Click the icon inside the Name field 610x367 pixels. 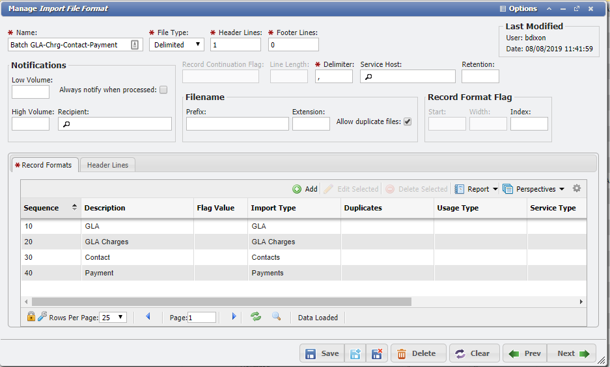[135, 45]
